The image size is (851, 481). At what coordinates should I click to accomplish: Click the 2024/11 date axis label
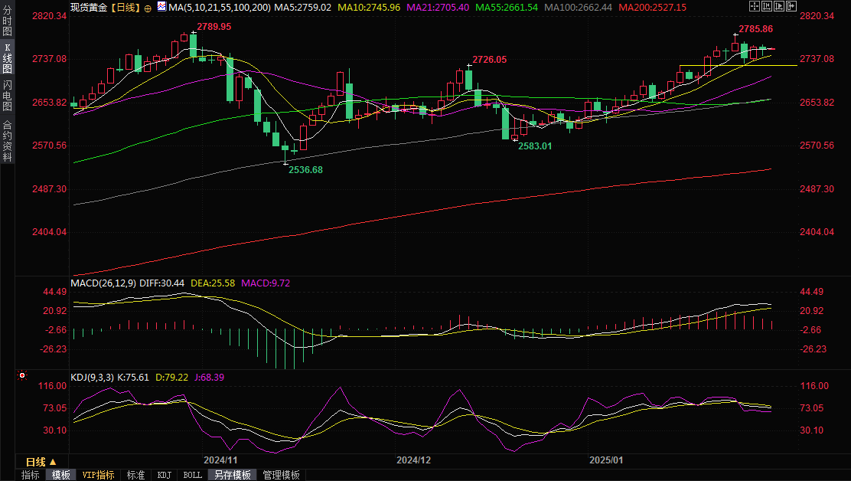(x=221, y=460)
